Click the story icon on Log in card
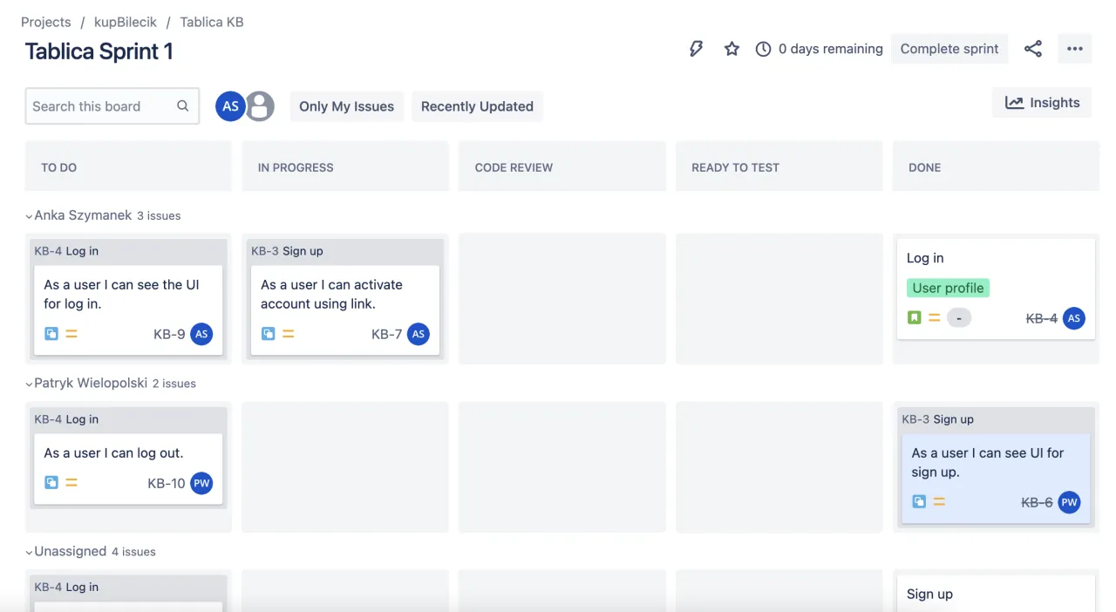The height and width of the screenshot is (612, 1116). (914, 318)
